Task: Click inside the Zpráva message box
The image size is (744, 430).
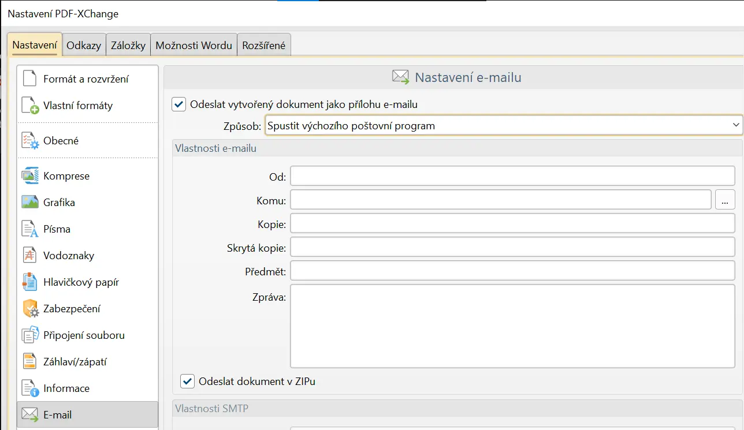Action: [x=512, y=326]
